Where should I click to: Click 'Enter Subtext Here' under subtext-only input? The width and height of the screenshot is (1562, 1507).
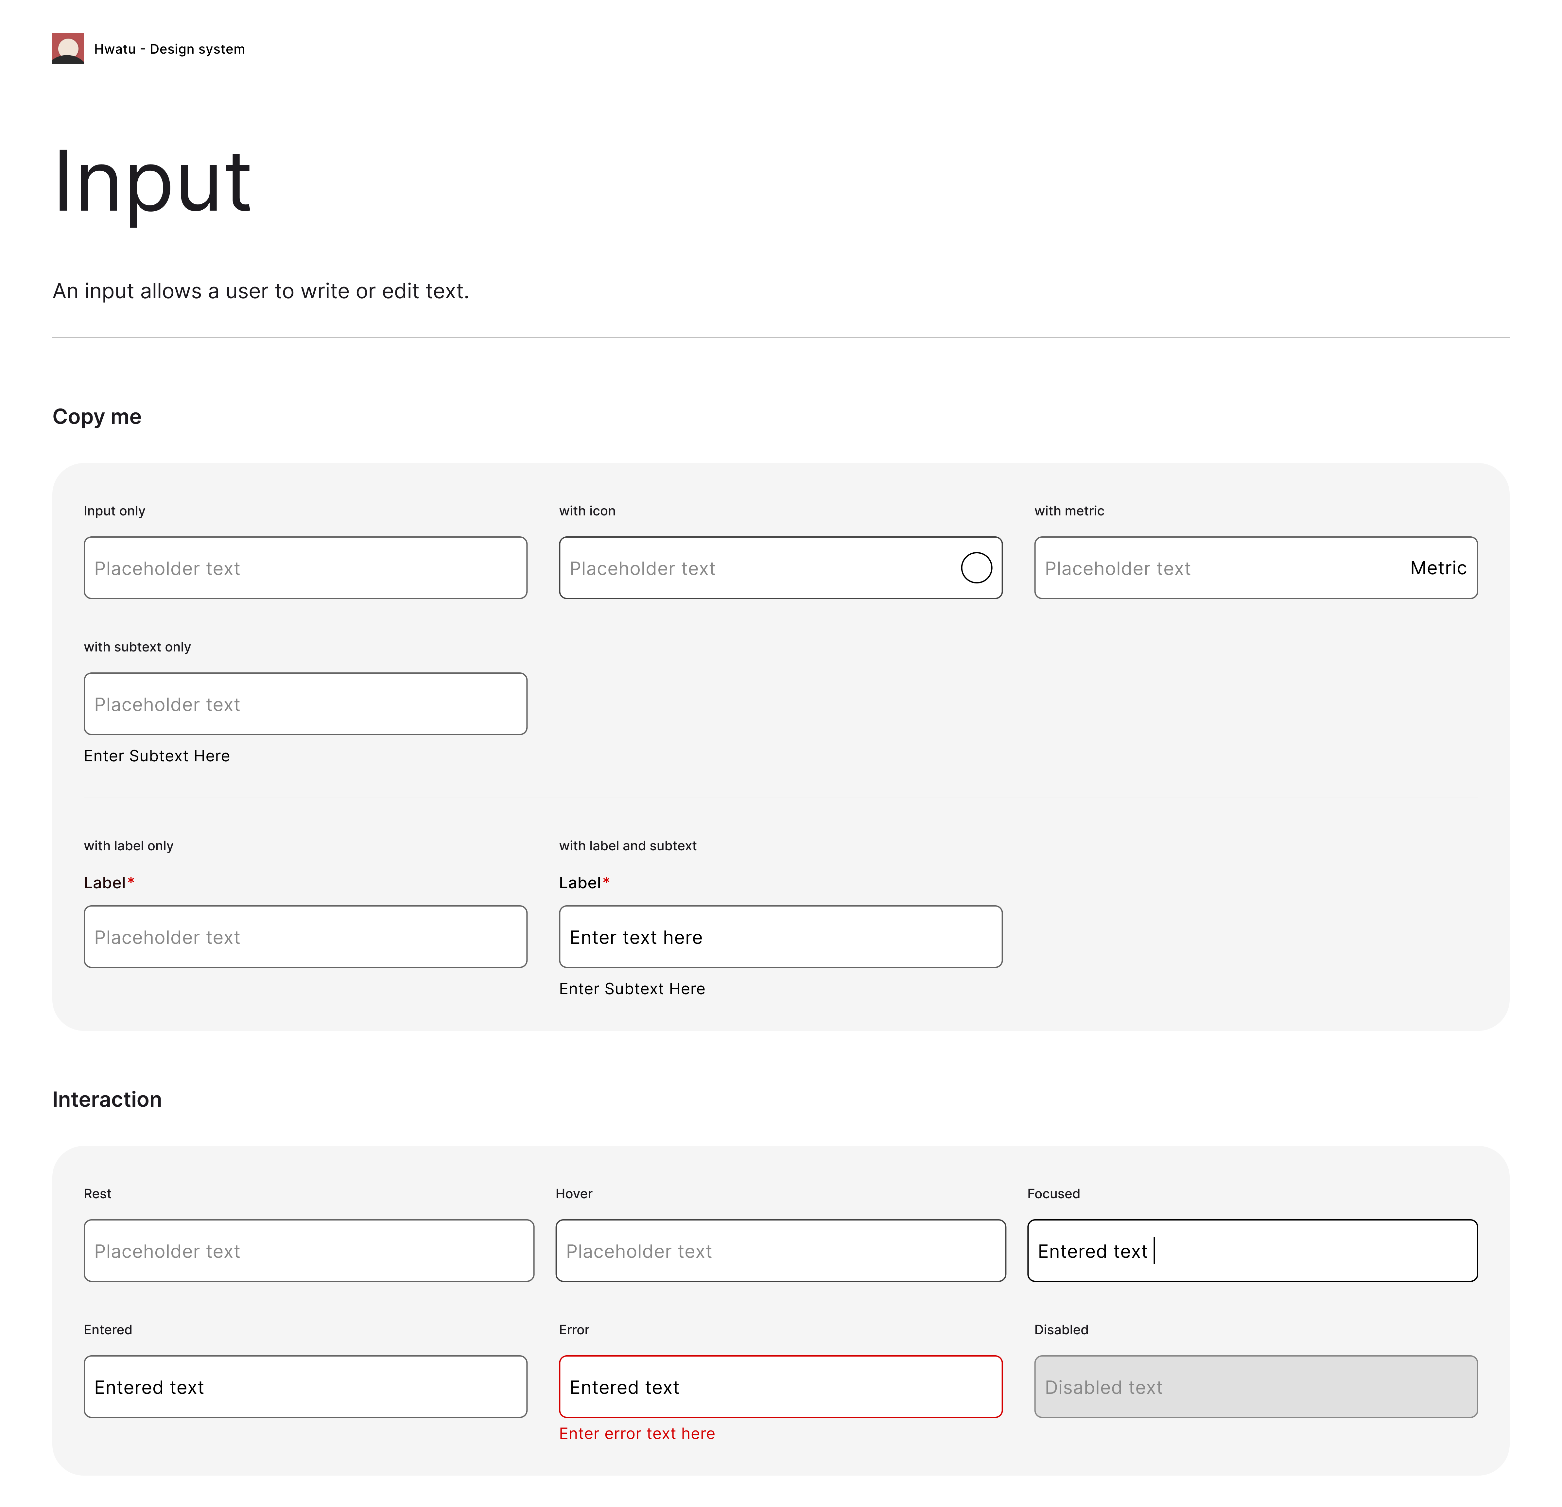[x=157, y=756]
